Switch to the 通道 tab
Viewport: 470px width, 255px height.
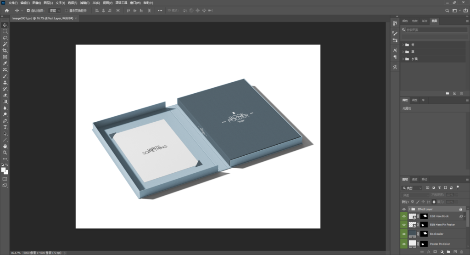(x=414, y=179)
